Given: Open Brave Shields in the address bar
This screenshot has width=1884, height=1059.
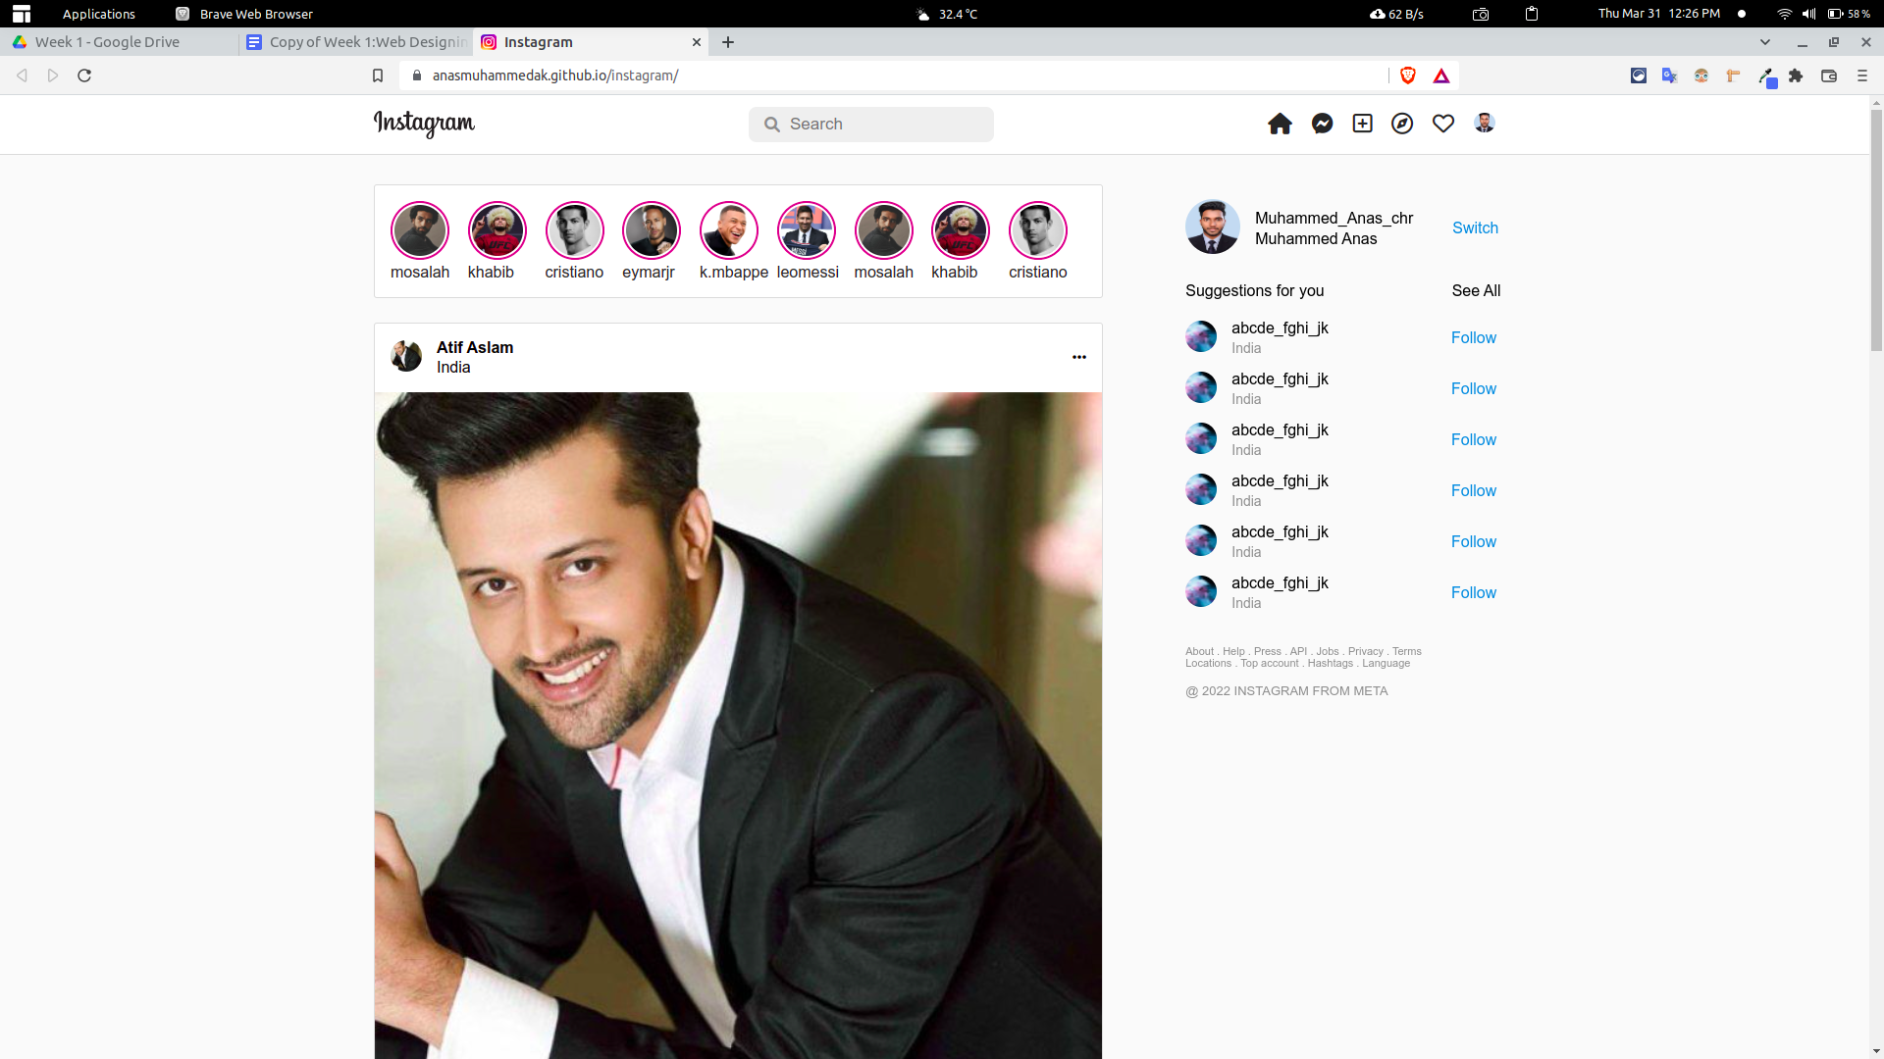Looking at the screenshot, I should click(1408, 76).
